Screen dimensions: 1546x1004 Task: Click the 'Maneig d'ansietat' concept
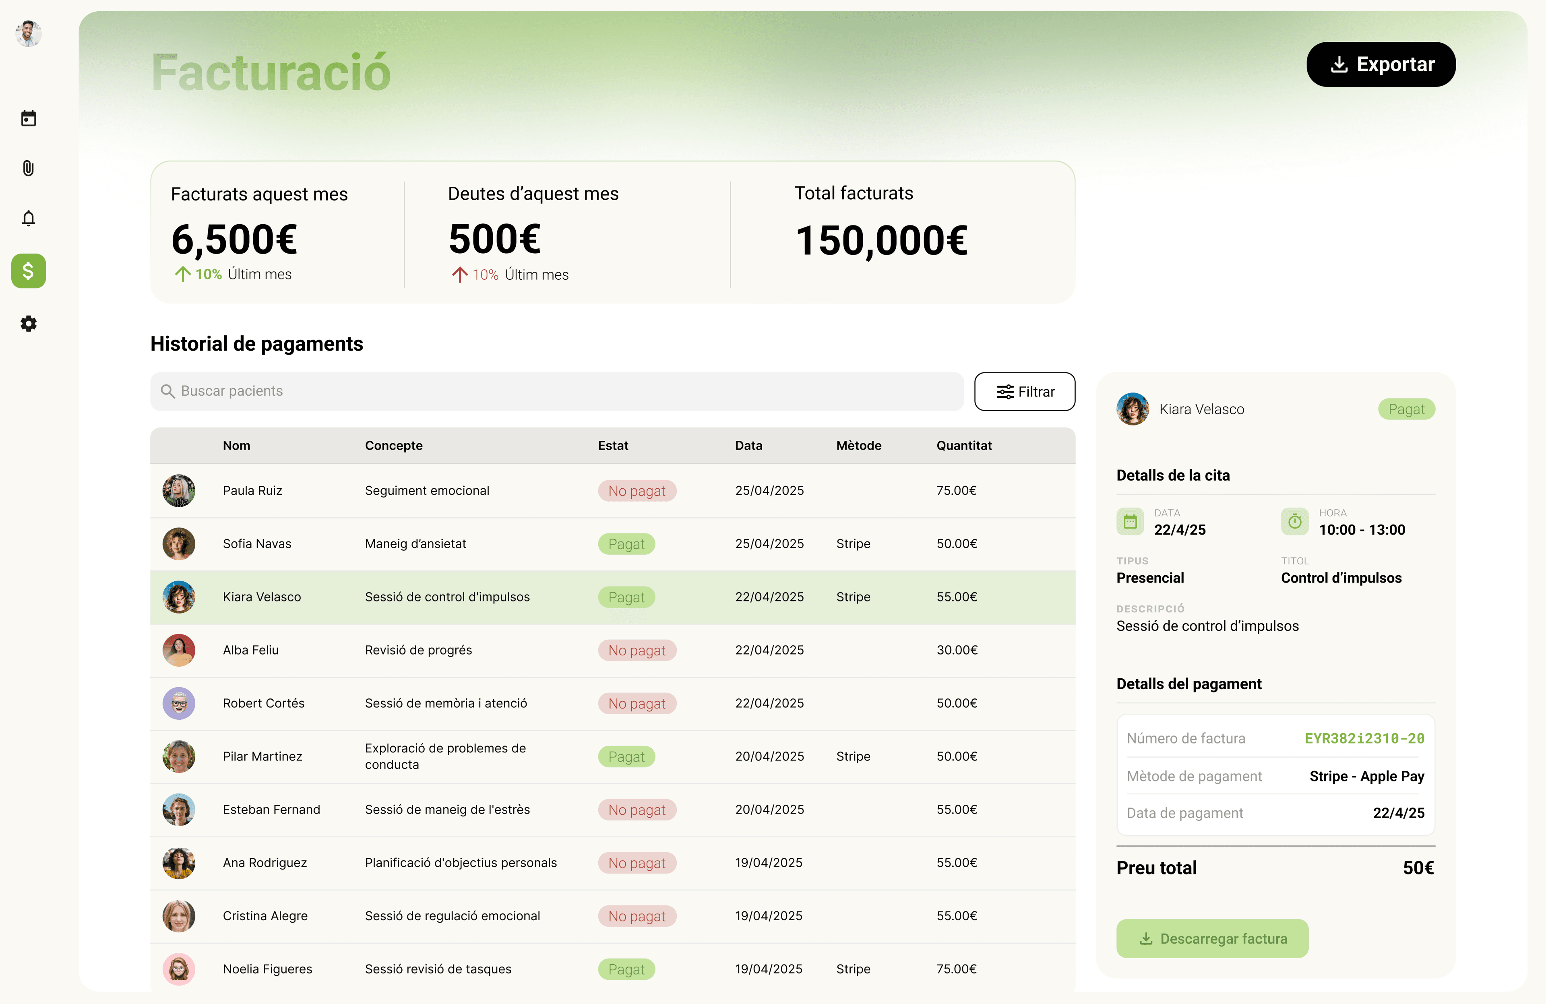(x=416, y=543)
